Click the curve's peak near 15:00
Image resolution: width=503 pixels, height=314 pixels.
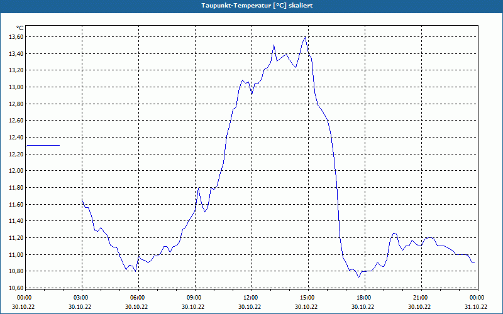pyautogui.click(x=305, y=37)
